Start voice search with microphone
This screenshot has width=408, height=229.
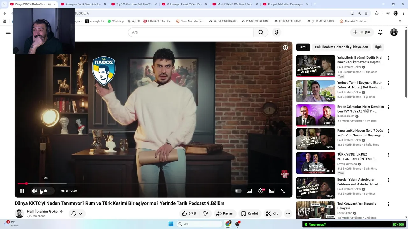pyautogui.click(x=277, y=32)
